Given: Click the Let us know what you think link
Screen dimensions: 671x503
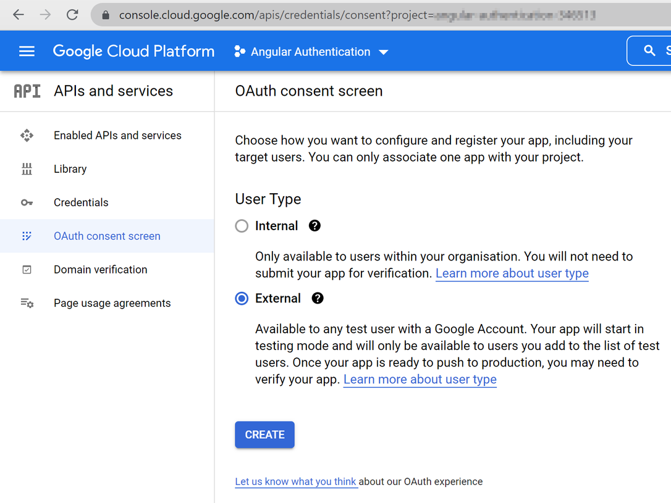Looking at the screenshot, I should pyautogui.click(x=296, y=481).
